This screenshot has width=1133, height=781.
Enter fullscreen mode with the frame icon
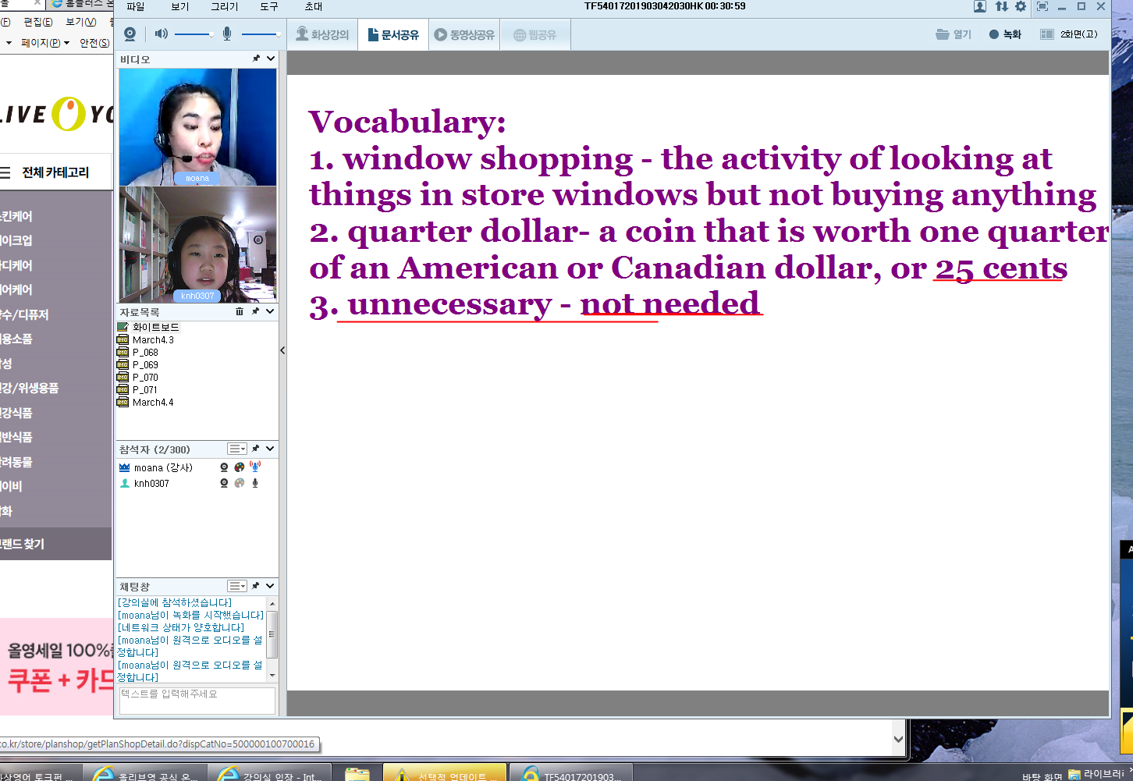(x=1042, y=6)
